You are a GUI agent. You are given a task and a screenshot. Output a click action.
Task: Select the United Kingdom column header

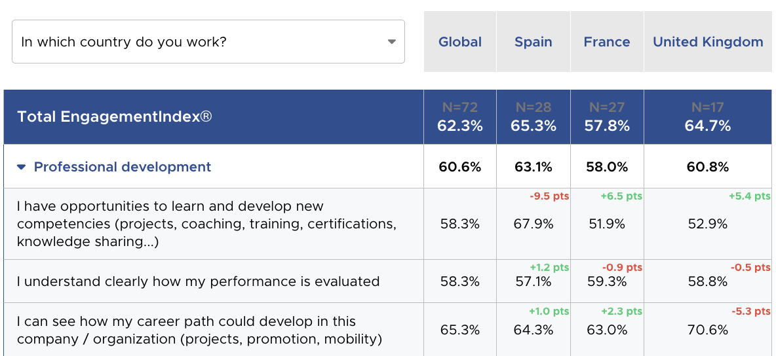(x=708, y=42)
